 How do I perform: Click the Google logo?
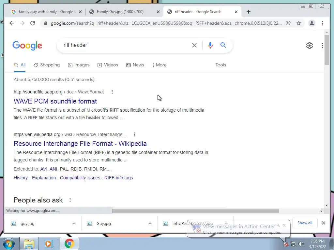click(x=27, y=46)
